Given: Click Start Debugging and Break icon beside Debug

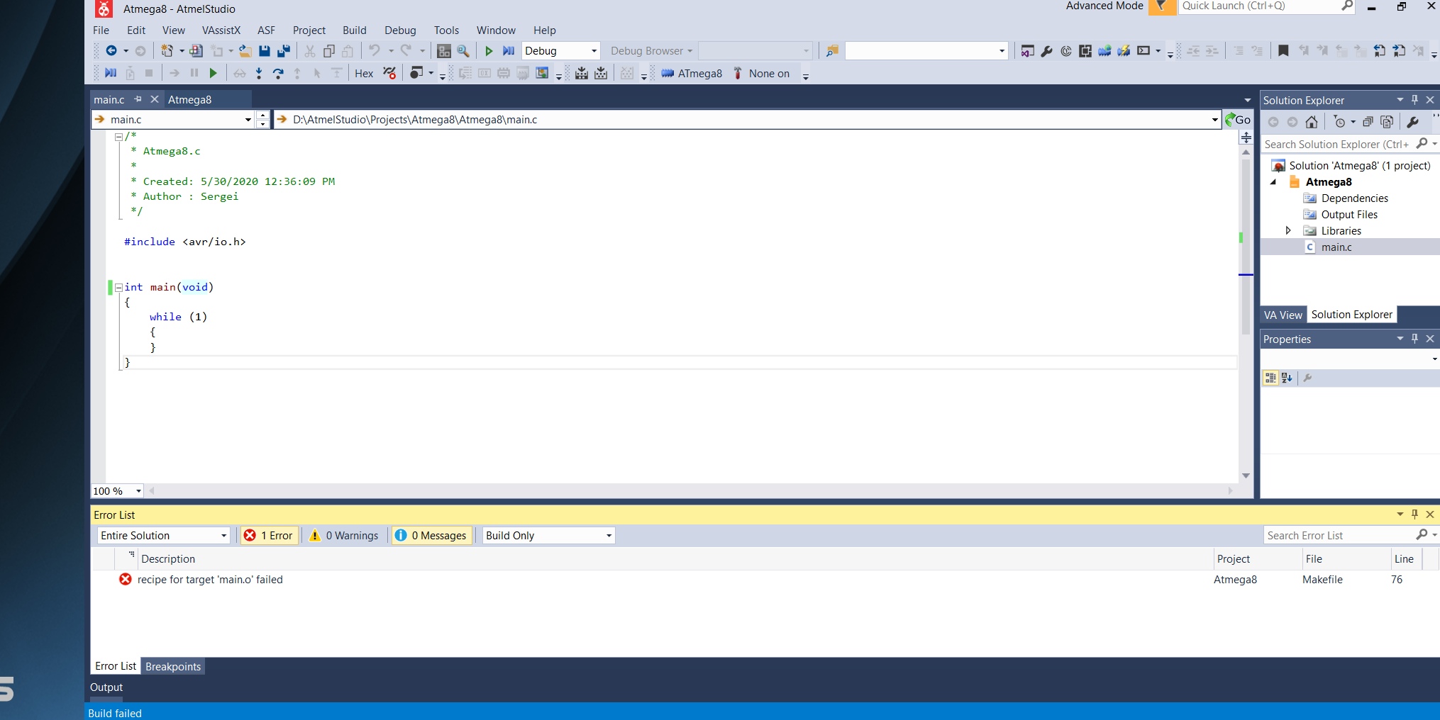Looking at the screenshot, I should click(509, 51).
